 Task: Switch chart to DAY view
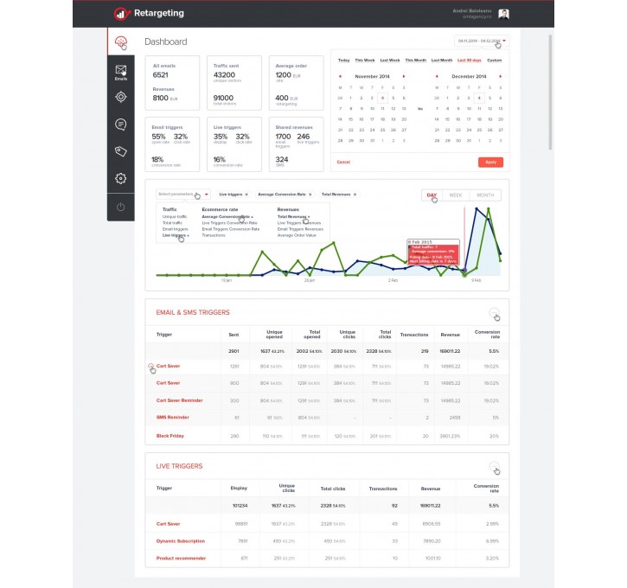(432, 195)
